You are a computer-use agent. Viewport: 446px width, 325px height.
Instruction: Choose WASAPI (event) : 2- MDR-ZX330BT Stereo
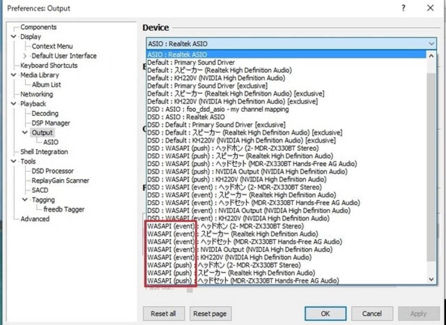286,226
